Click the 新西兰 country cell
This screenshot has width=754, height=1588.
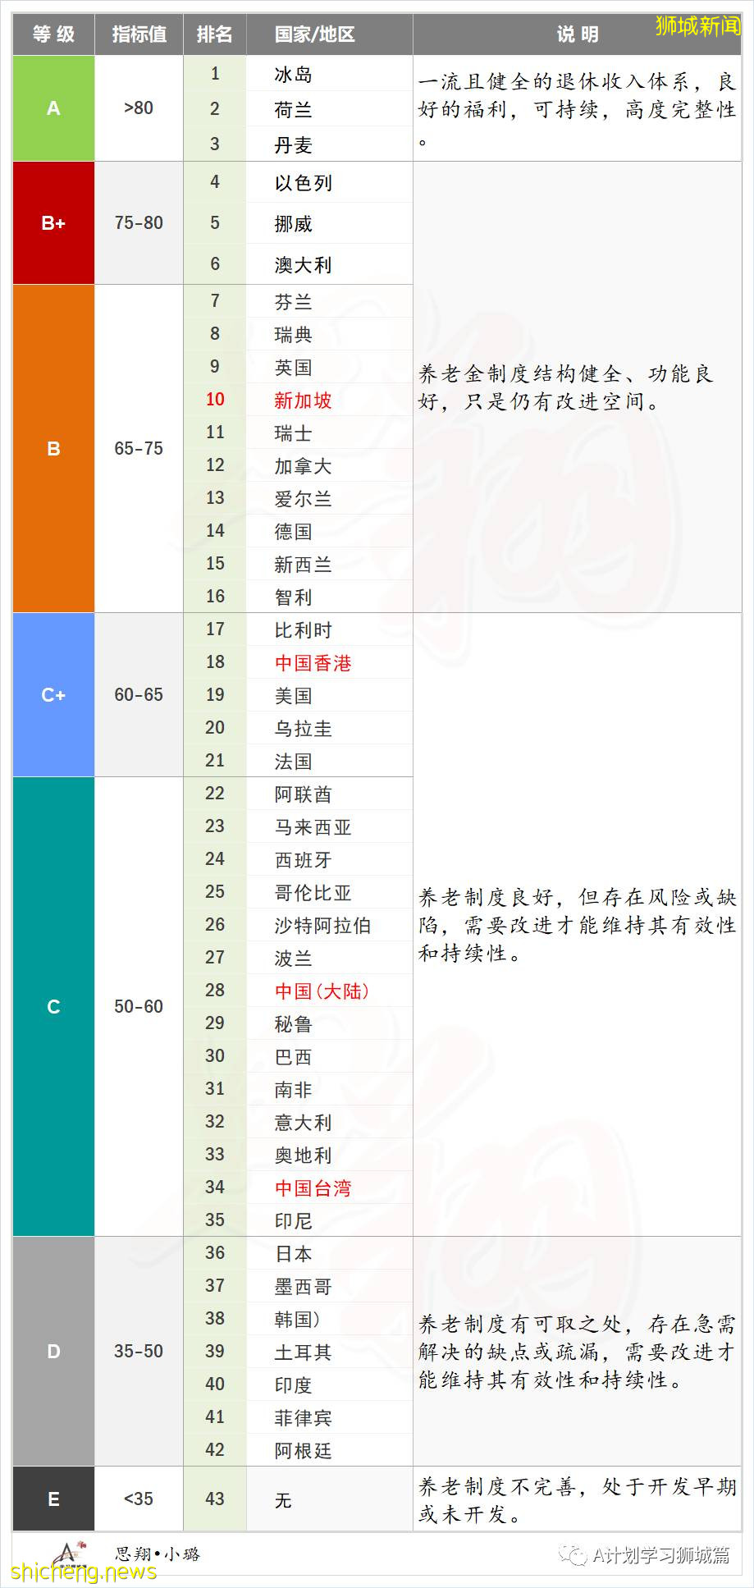coord(329,564)
